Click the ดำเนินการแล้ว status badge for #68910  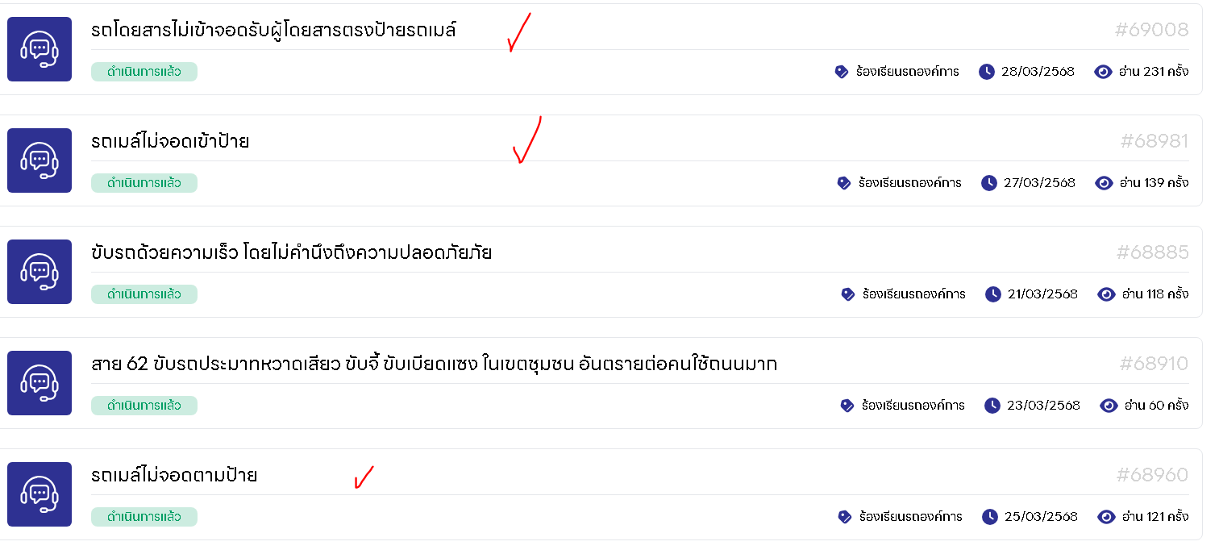[144, 406]
